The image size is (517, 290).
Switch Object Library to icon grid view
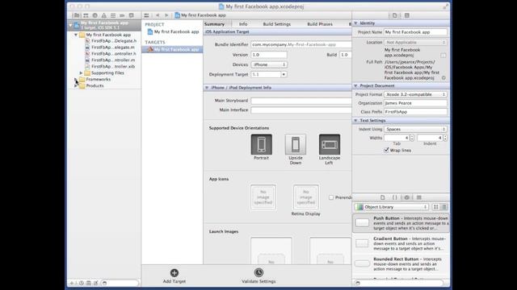click(436, 207)
